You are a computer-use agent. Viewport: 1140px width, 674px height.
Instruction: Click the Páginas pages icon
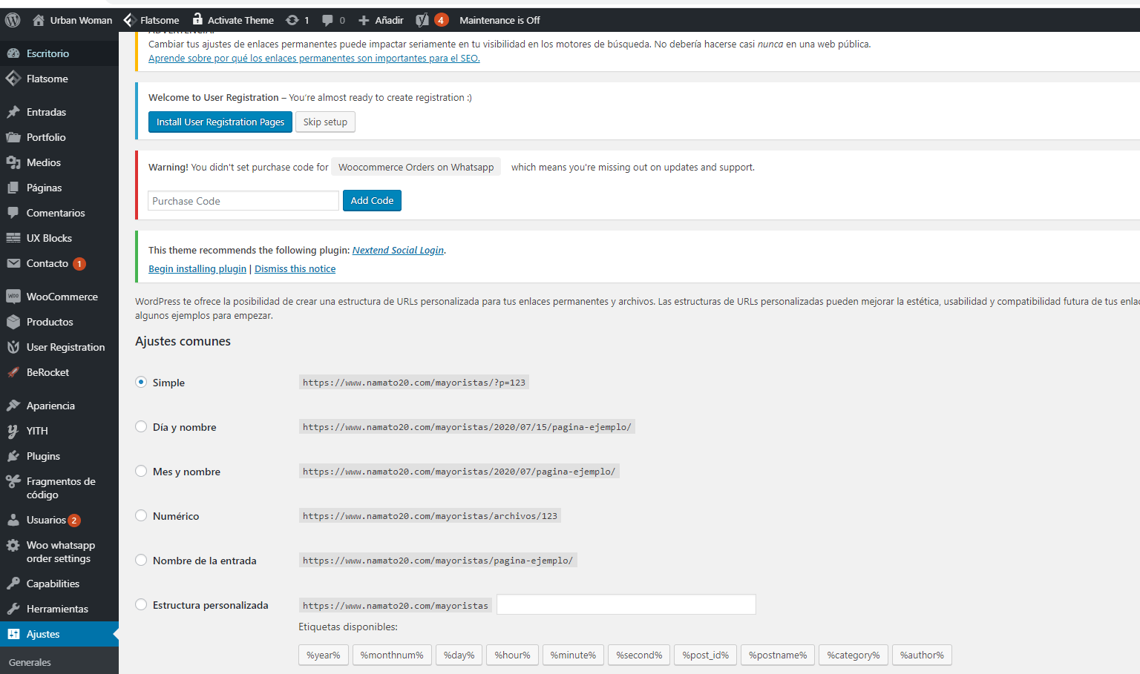[13, 188]
